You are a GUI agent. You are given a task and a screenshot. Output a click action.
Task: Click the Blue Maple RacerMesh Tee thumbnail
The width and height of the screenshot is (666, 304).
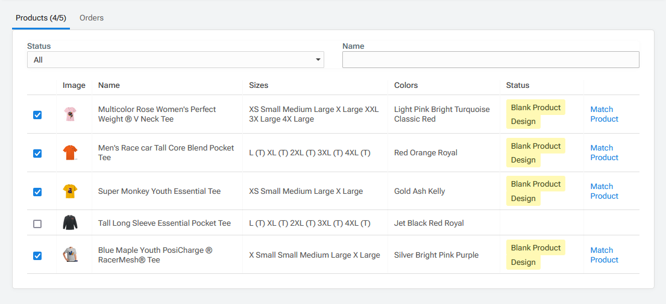click(71, 255)
